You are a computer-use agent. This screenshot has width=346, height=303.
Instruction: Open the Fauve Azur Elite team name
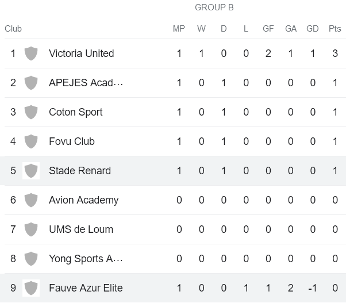pos(86,288)
